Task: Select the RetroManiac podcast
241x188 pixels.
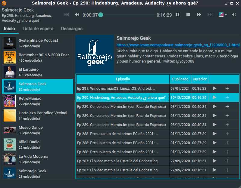Action: coord(37,101)
